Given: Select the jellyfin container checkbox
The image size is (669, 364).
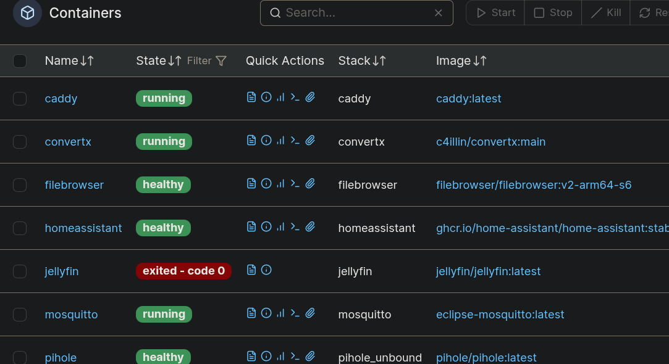Looking at the screenshot, I should pyautogui.click(x=20, y=271).
